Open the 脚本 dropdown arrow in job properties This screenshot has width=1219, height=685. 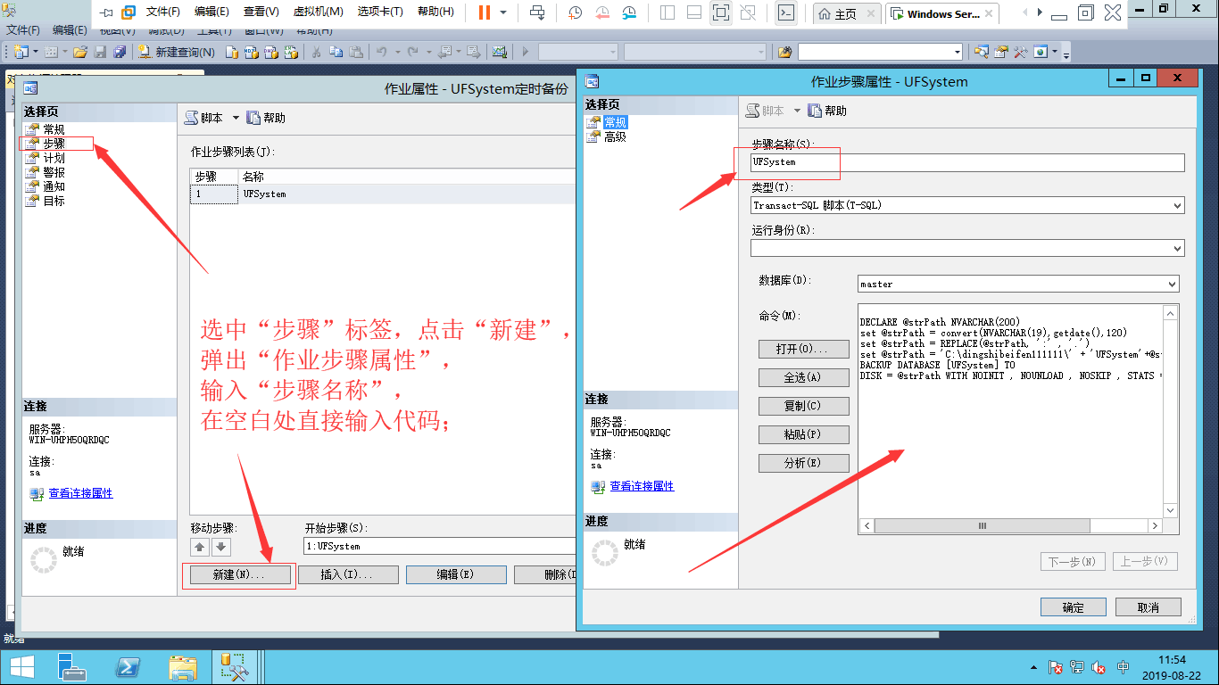tap(236, 118)
